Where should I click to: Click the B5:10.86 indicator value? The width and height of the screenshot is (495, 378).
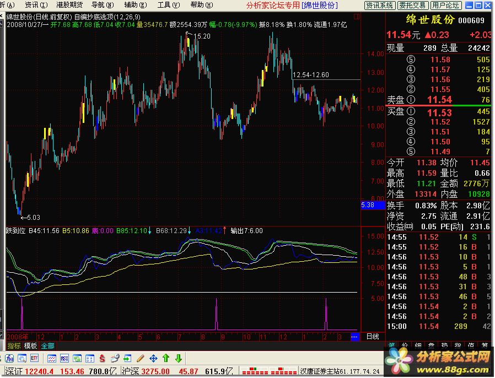[76, 231]
